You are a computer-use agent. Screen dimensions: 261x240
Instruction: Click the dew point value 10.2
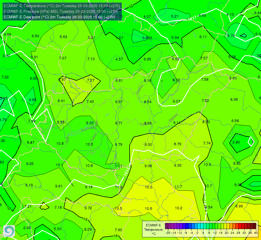point(179,208)
